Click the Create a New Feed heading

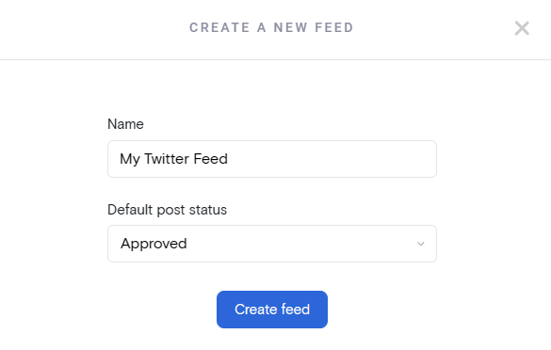(x=271, y=27)
